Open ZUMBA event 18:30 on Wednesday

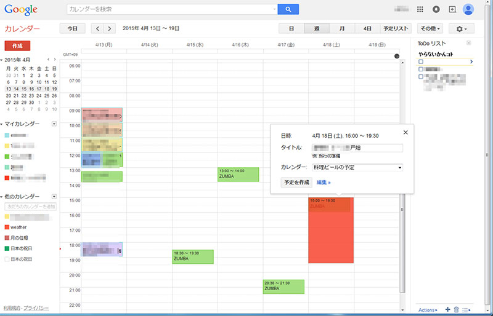click(193, 256)
